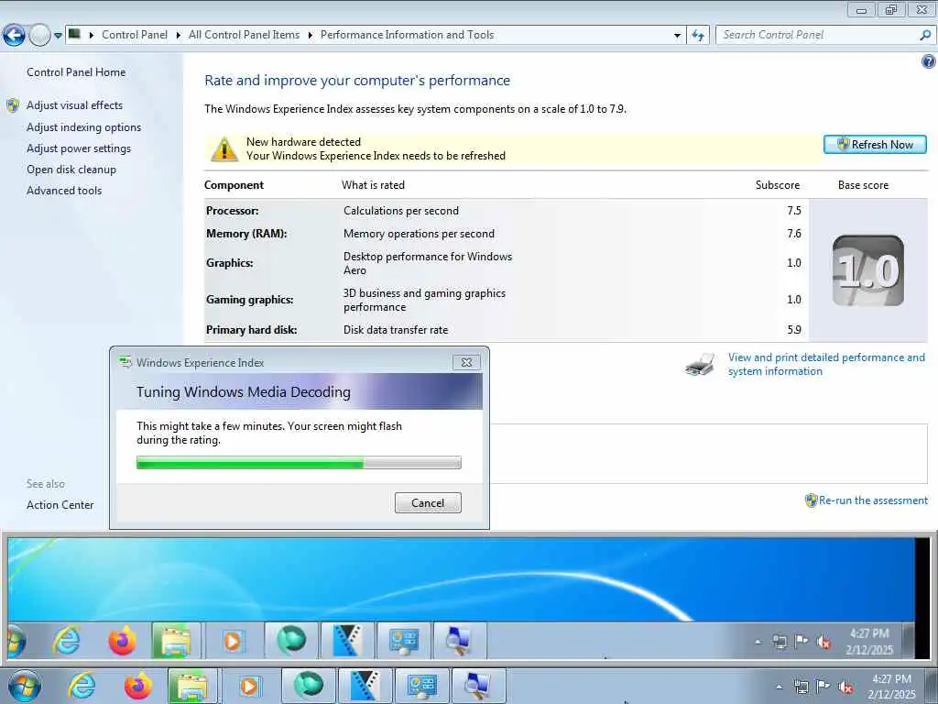
Task: Open Advanced tools
Action: [x=64, y=191]
